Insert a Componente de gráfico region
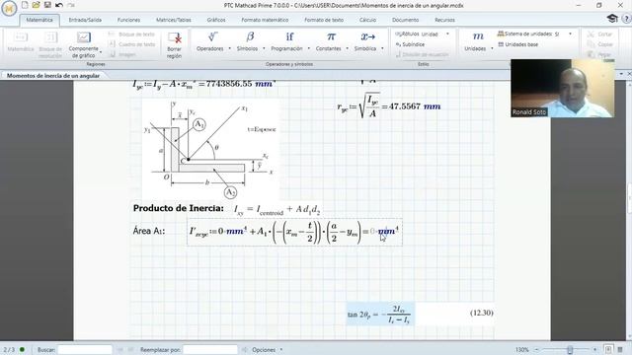 [83, 44]
